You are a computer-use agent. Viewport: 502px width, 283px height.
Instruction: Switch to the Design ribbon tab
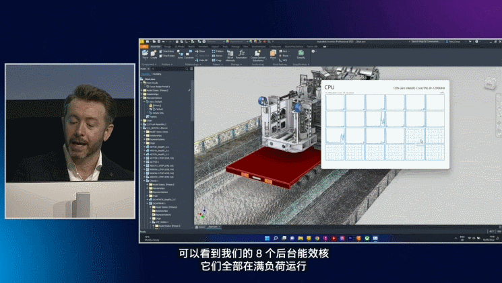pyautogui.click(x=167, y=46)
